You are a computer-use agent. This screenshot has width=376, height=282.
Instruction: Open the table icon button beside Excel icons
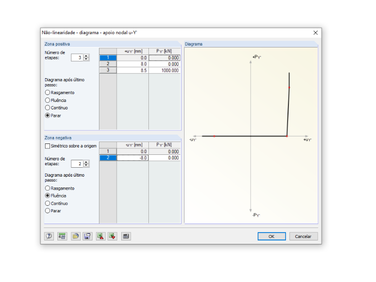pyautogui.click(x=126, y=236)
